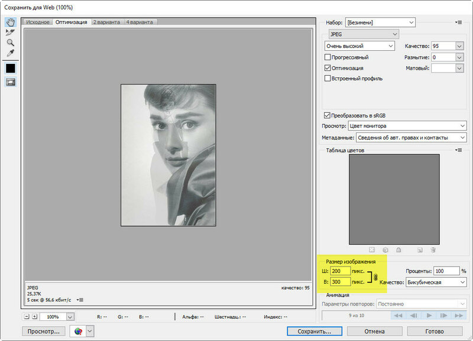Select the Slice Select tool
The height and width of the screenshot is (341, 473).
10,33
